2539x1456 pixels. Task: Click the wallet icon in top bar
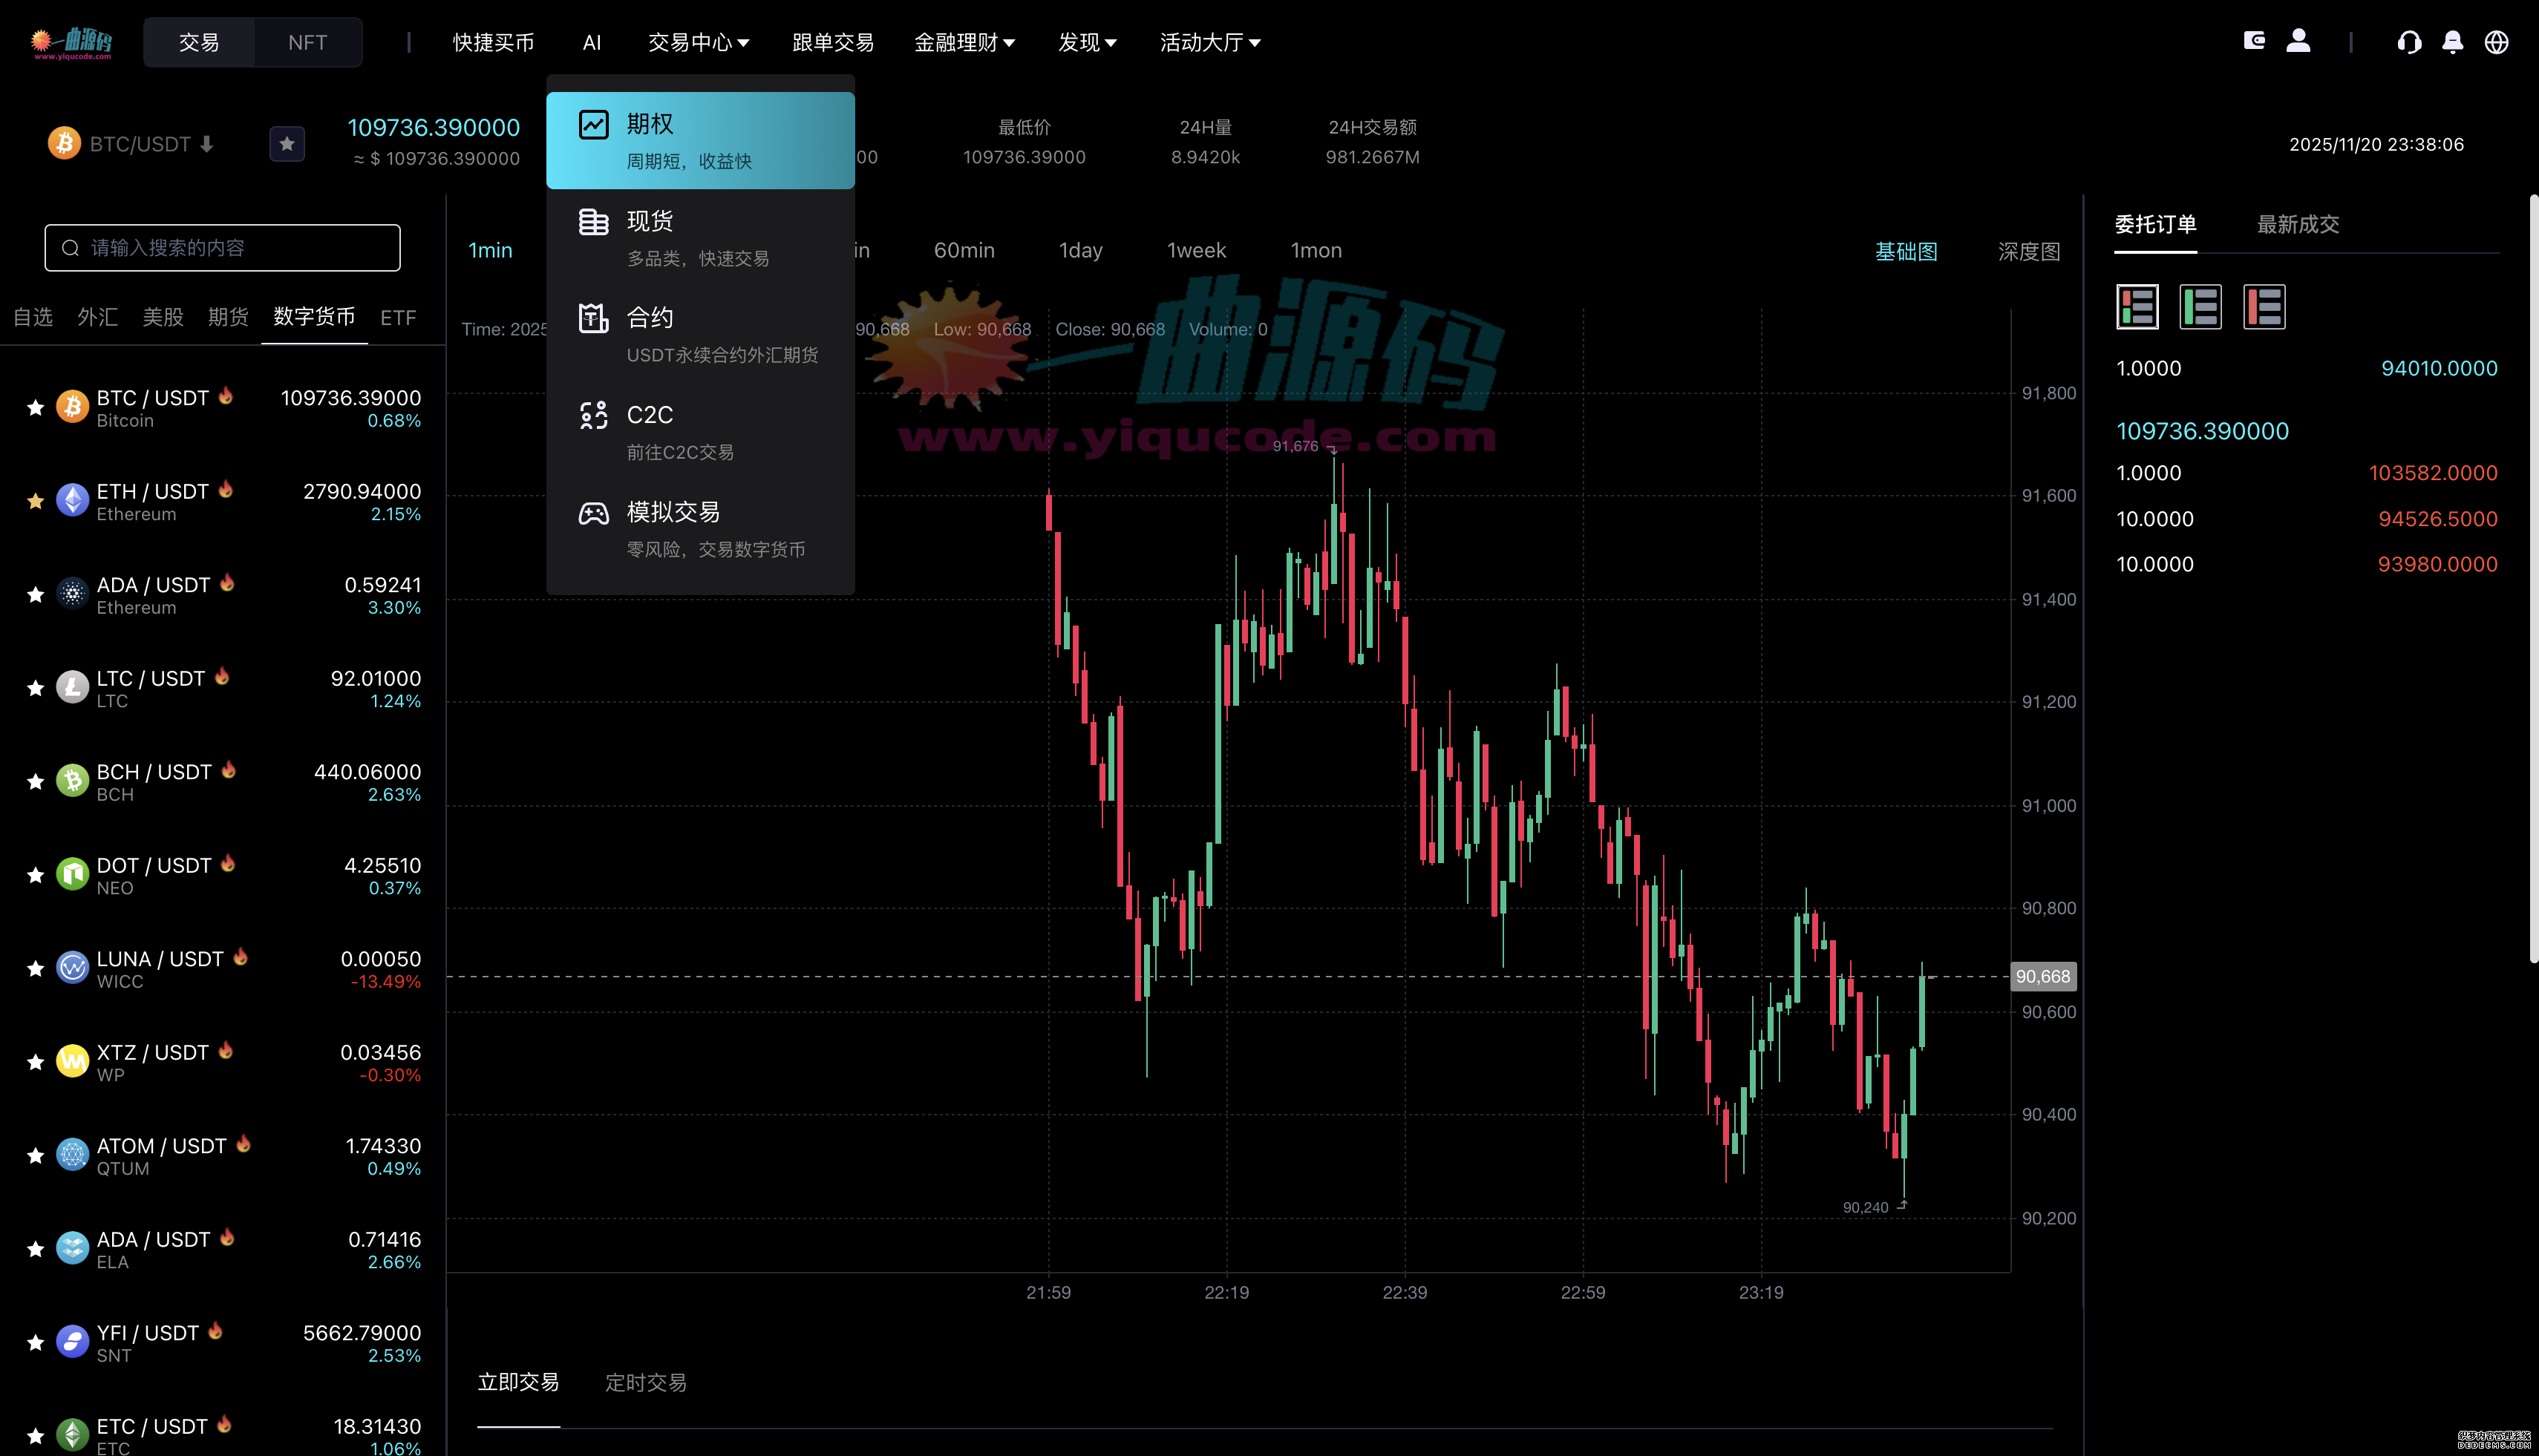[x=2254, y=41]
